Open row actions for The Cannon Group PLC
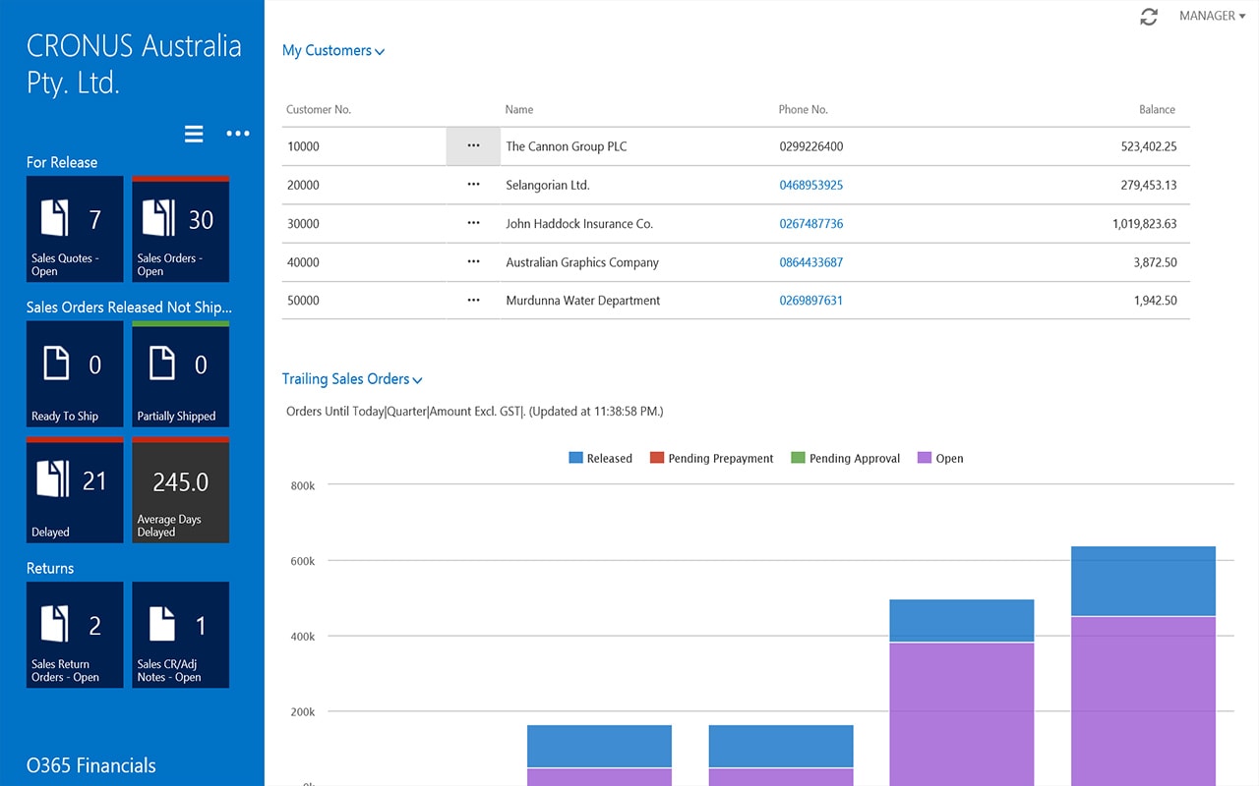Screen dimensions: 1259x786 coord(473,146)
